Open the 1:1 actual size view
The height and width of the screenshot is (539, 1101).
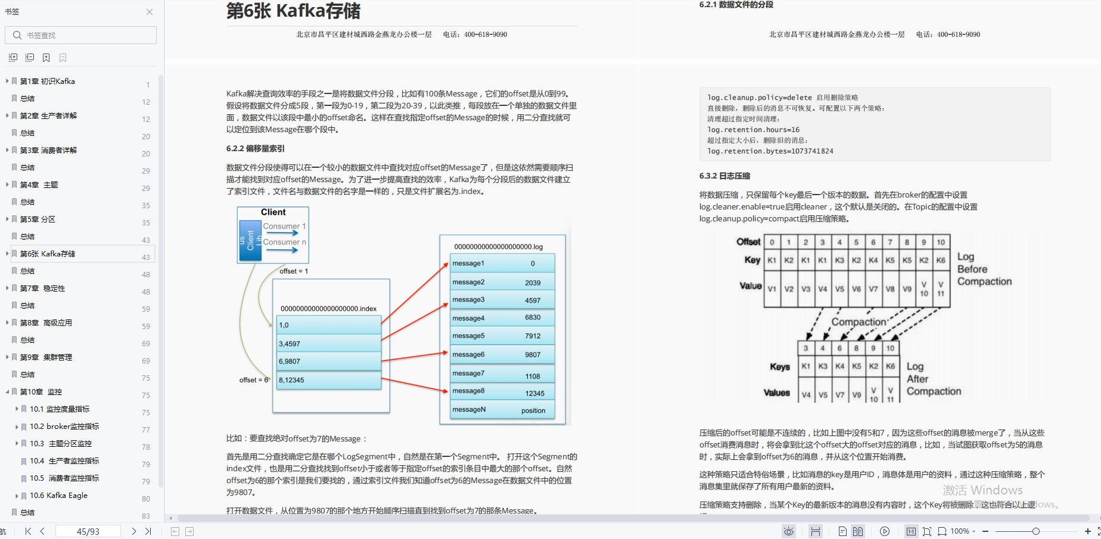912,531
